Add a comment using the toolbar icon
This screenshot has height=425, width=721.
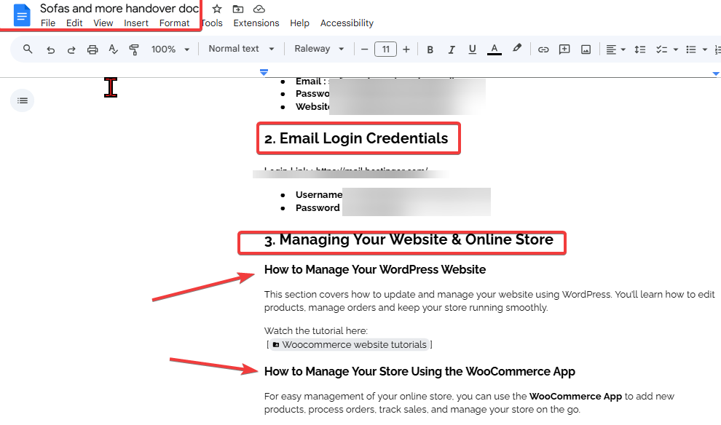tap(564, 49)
